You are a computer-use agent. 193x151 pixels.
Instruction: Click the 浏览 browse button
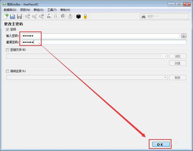click(178, 56)
